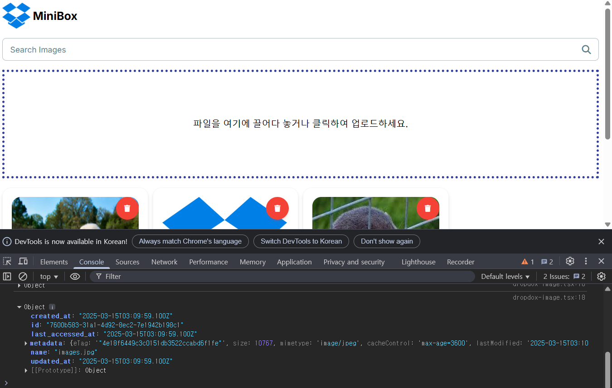Expand the metadata property
This screenshot has width=612, height=388.
[26, 343]
